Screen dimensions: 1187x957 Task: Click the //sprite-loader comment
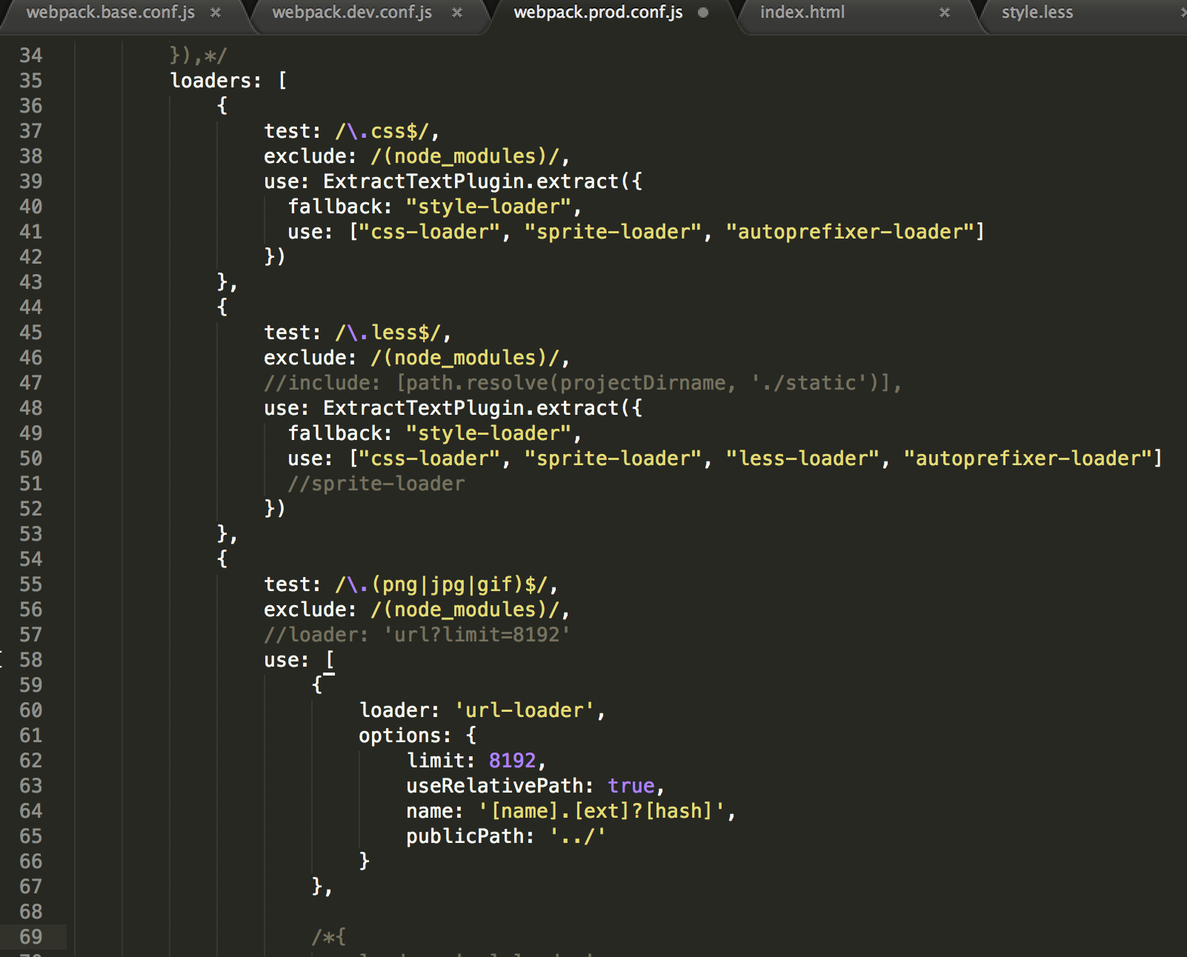(376, 484)
